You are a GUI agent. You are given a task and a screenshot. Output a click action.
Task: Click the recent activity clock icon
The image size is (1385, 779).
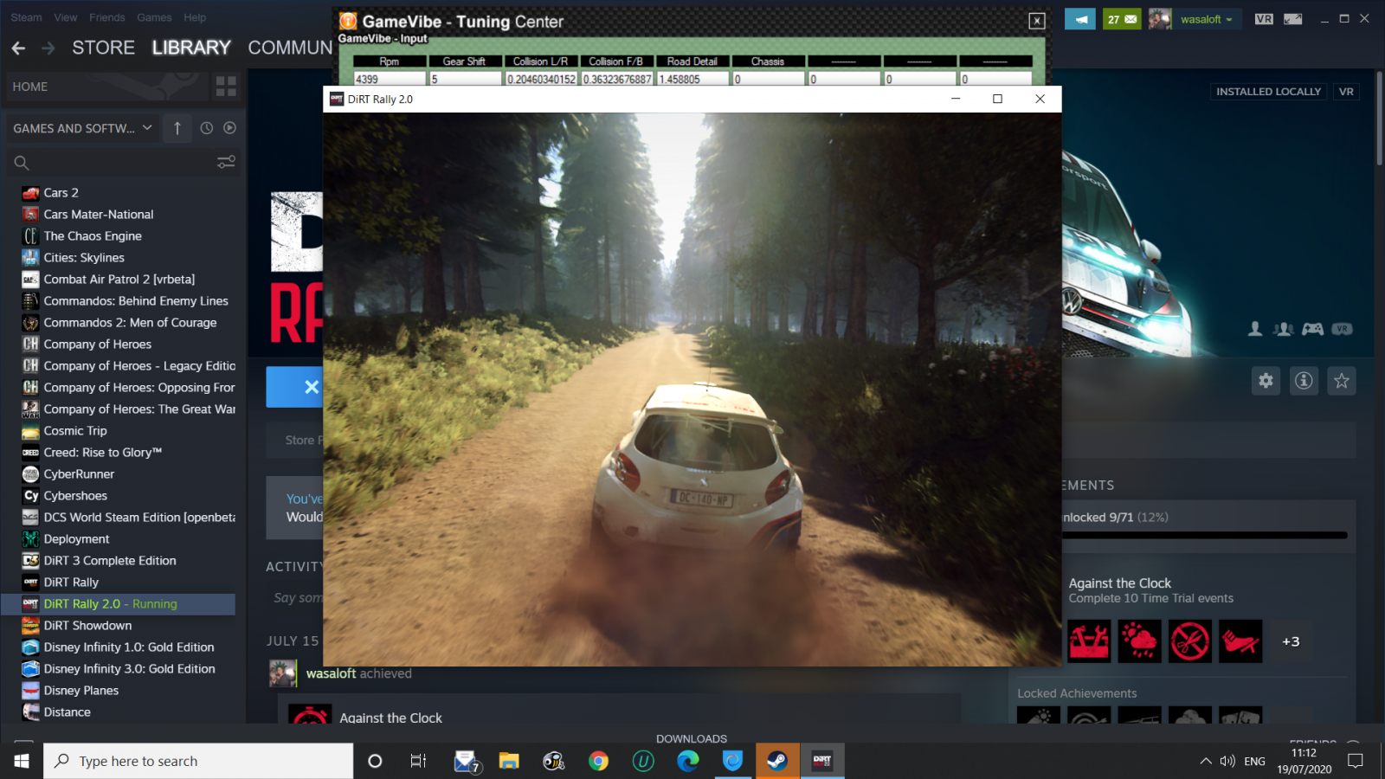(207, 128)
